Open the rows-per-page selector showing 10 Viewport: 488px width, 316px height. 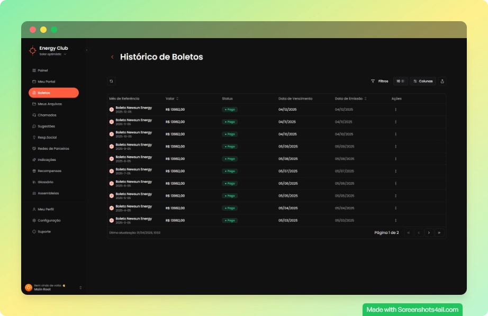[400, 81]
